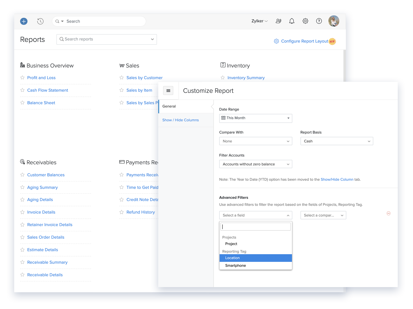Screen dimensions: 413x309
Task: Open the settings gear icon
Action: pos(305,21)
